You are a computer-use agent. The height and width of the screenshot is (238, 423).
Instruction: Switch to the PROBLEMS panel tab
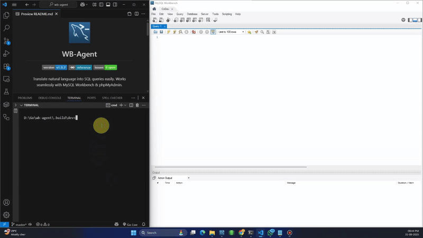(25, 98)
